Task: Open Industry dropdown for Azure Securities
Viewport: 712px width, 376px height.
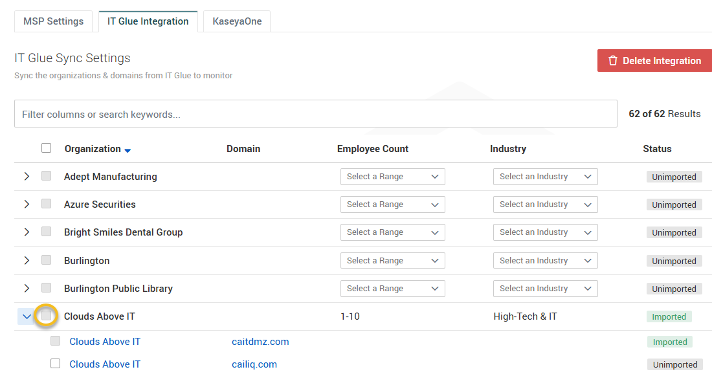Action: pyautogui.click(x=545, y=205)
